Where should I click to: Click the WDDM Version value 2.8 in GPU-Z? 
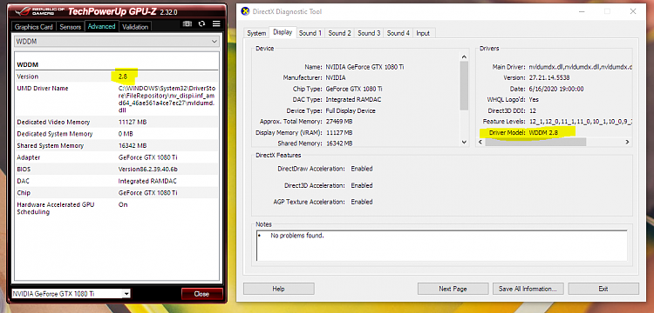(123, 77)
